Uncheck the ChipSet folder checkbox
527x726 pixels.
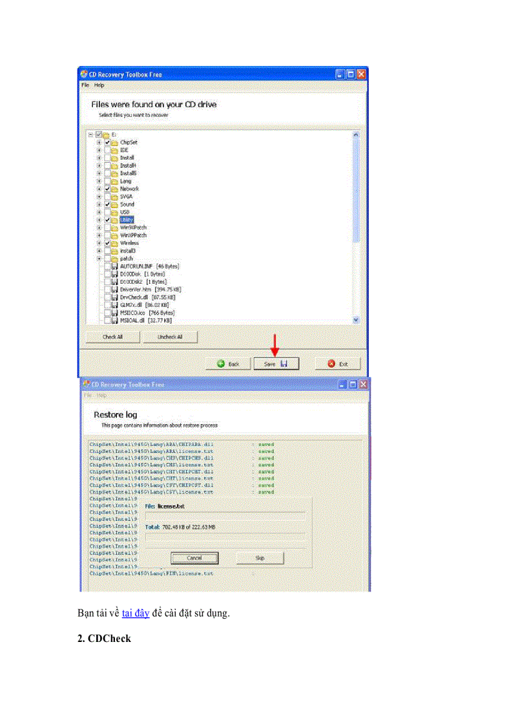point(107,142)
